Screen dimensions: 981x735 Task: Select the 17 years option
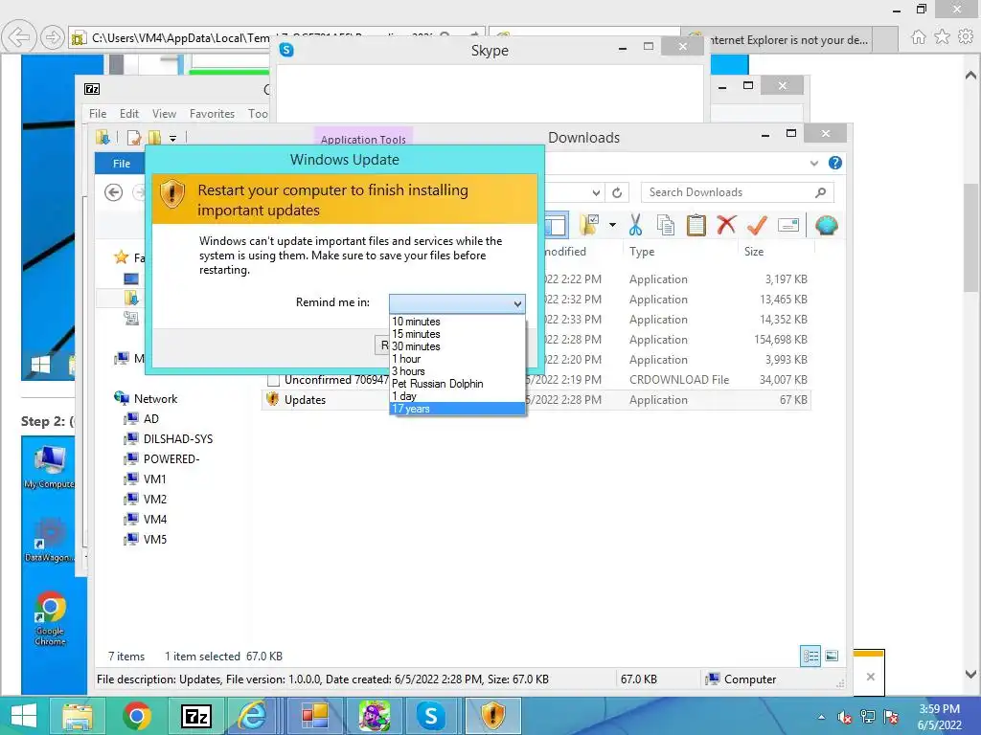[457, 409]
